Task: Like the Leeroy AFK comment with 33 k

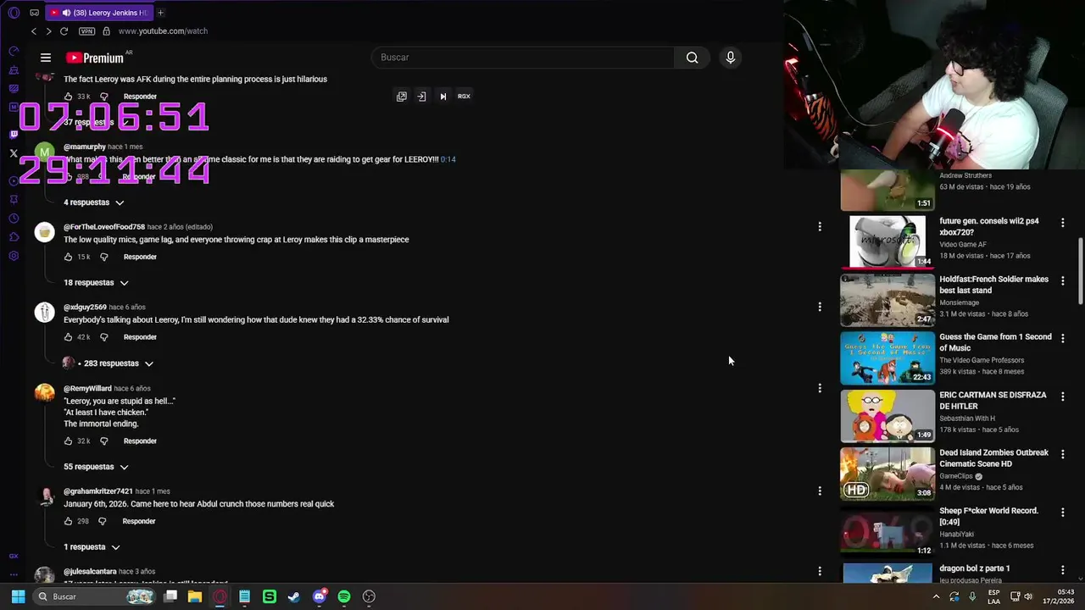Action: tap(69, 97)
